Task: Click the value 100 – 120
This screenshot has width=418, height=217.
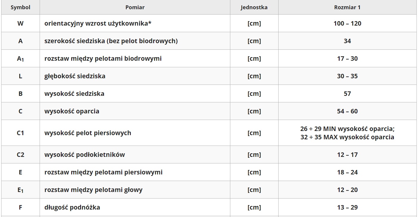Action: (x=347, y=24)
